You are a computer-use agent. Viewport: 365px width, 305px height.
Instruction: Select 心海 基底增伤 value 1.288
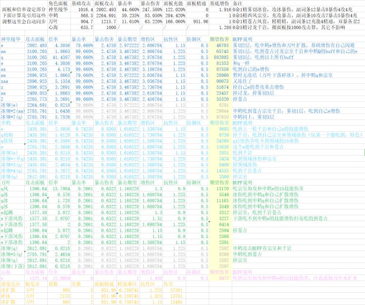[x=225, y=27]
